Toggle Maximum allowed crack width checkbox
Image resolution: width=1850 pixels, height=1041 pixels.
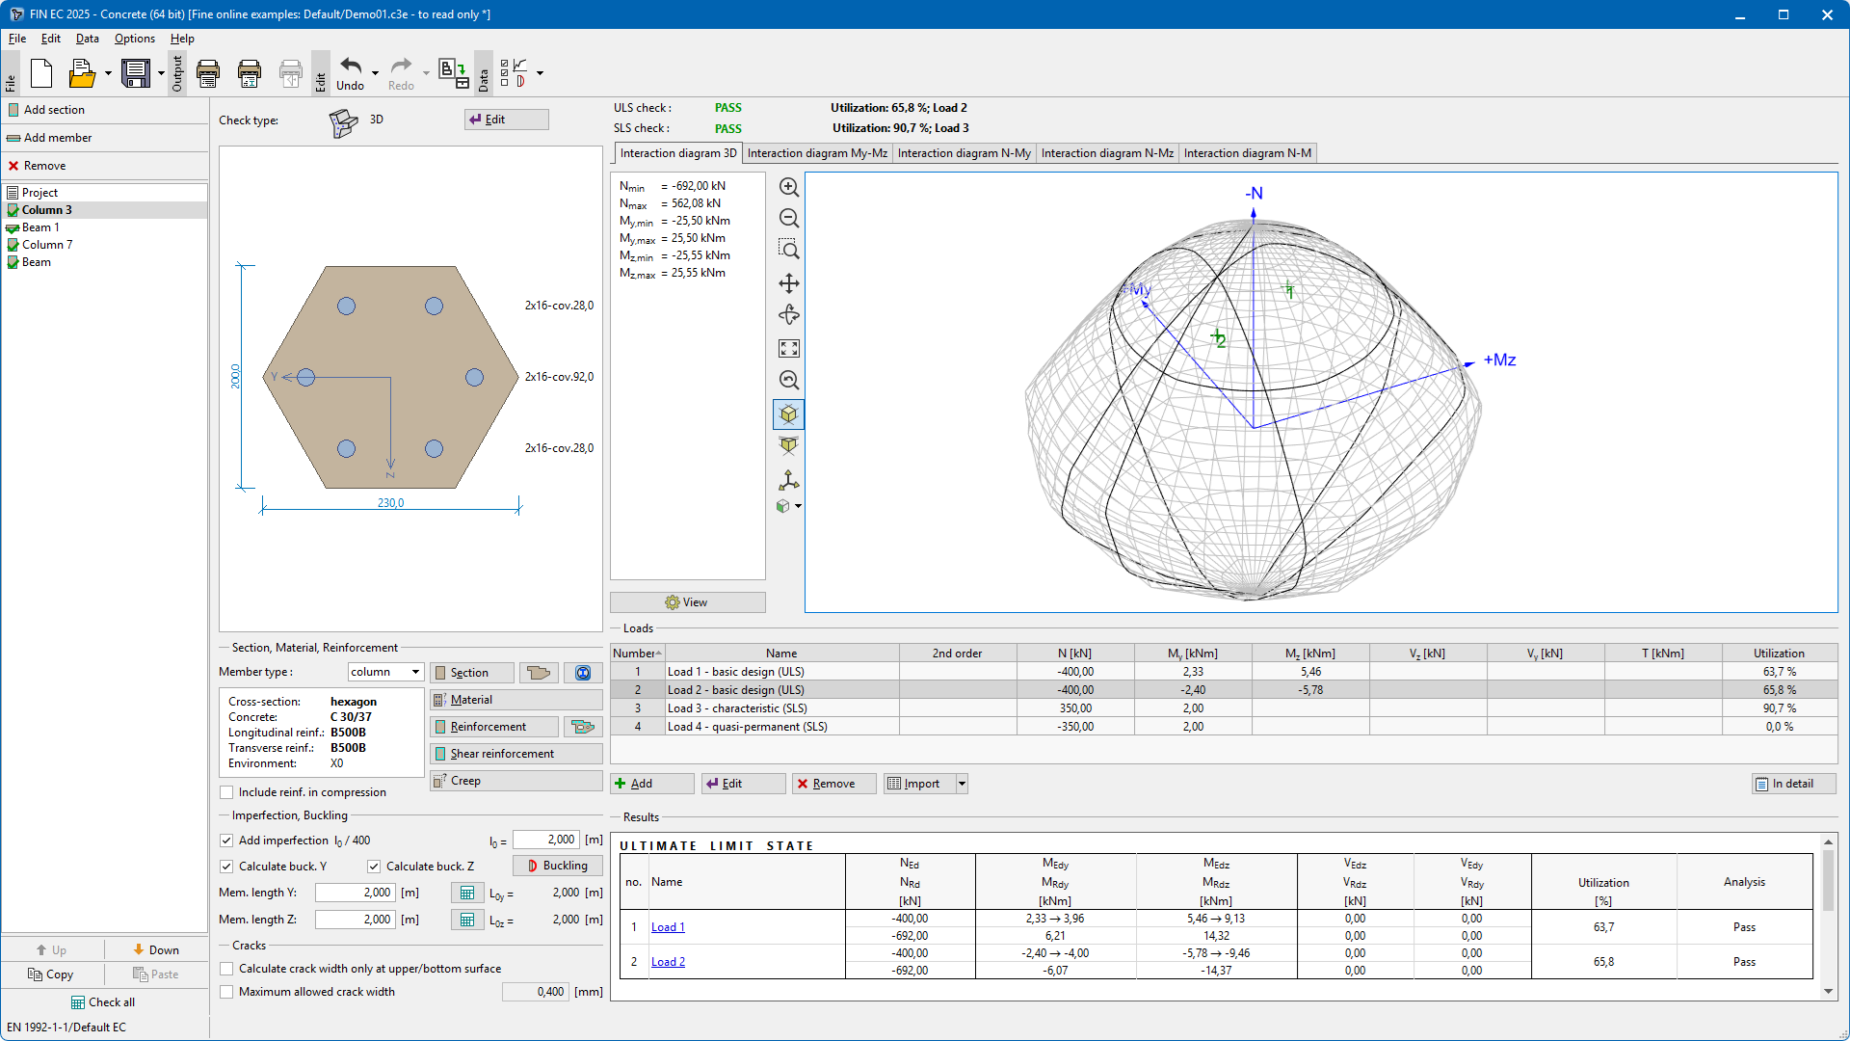tap(226, 992)
